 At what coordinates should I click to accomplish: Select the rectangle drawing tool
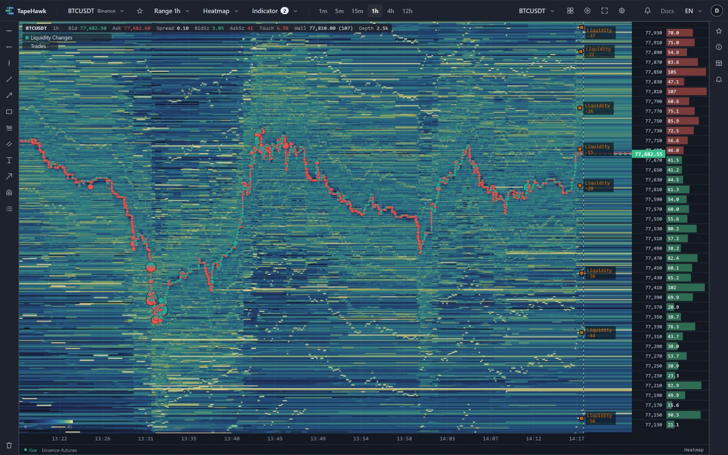(x=9, y=112)
